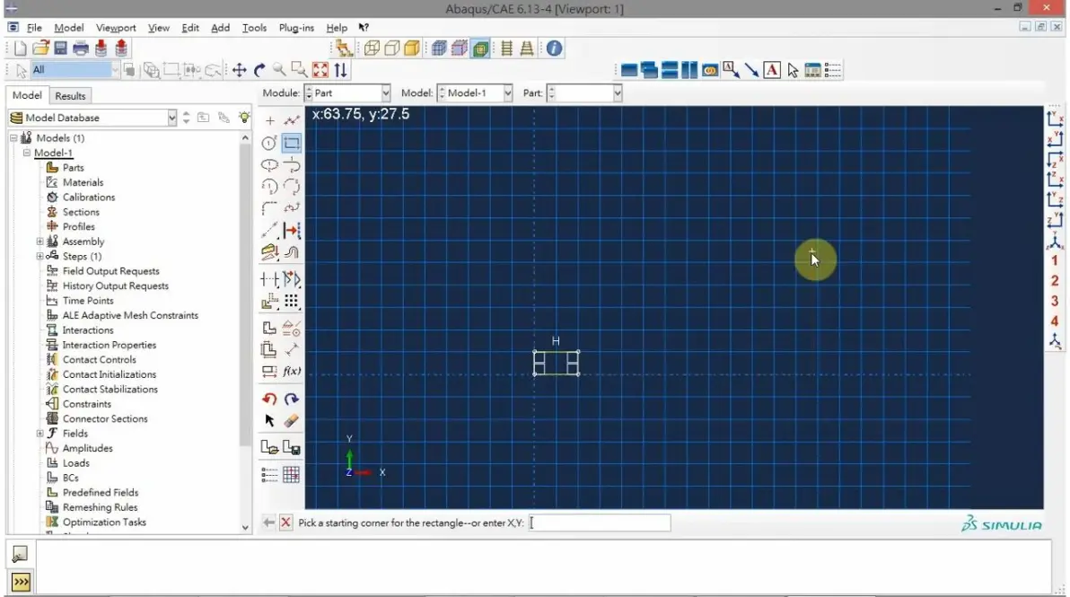The height and width of the screenshot is (597, 1070).
Task: Open the Plug-ins menu
Action: [296, 28]
